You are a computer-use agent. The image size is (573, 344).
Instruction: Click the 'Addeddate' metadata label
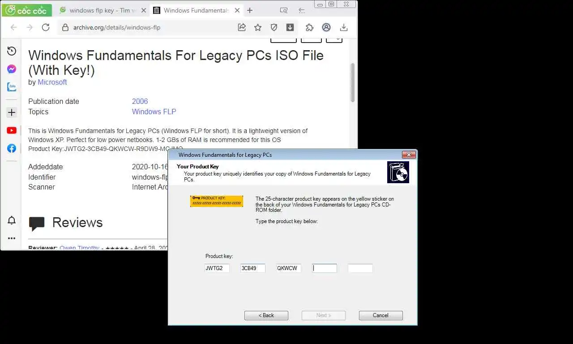coord(46,167)
